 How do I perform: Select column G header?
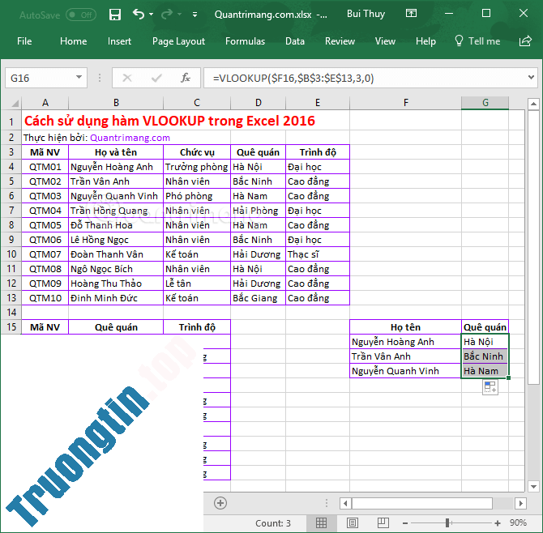pos(485,103)
